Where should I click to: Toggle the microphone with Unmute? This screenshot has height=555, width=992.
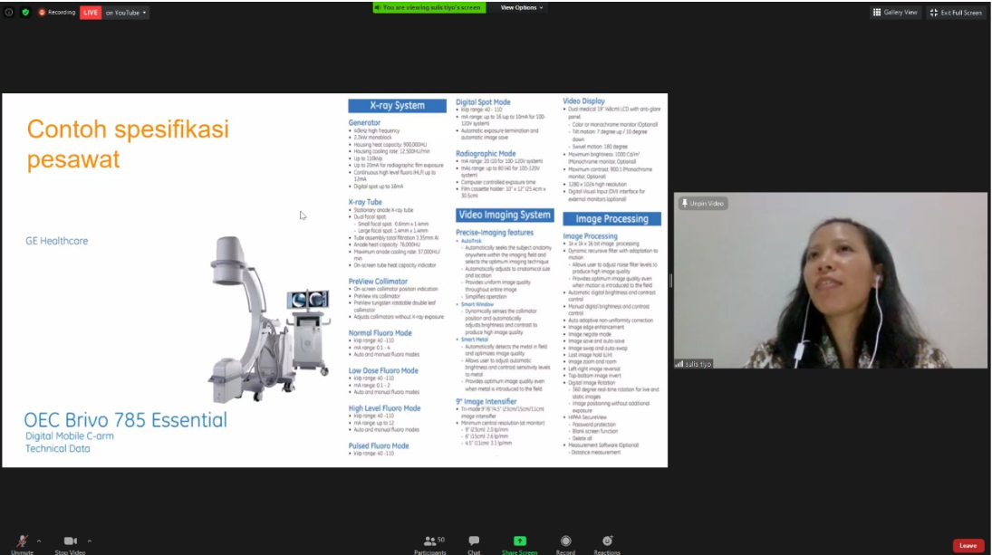(x=22, y=544)
